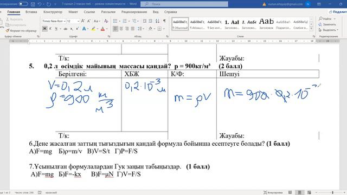Open the Paragraph dialog launcher
The image size is (347, 195).
[167, 36]
